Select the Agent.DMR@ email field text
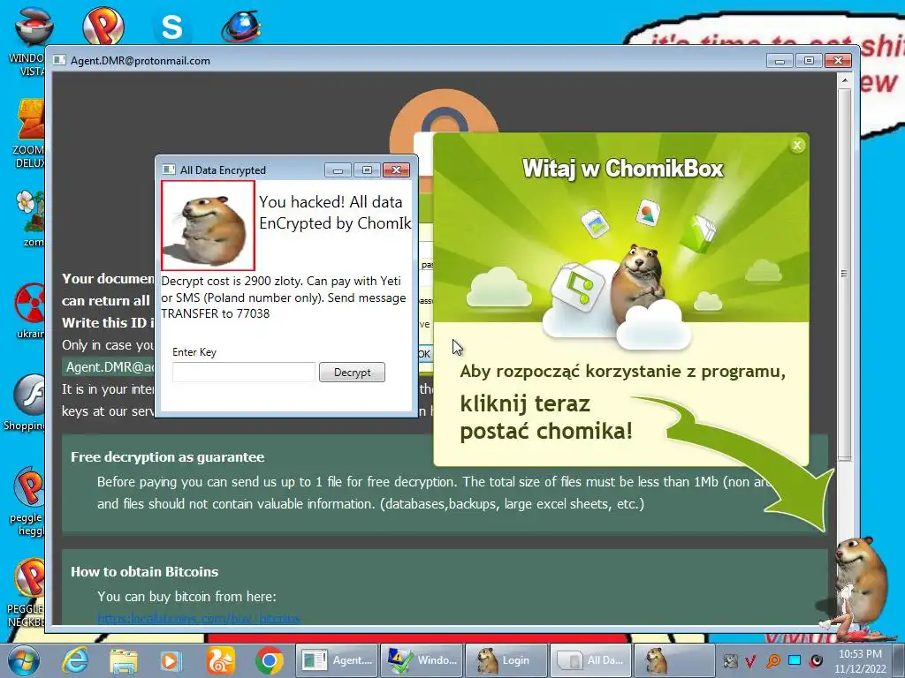 pyautogui.click(x=109, y=367)
